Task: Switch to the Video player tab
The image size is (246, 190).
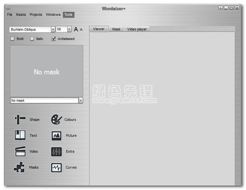Action: point(137,29)
